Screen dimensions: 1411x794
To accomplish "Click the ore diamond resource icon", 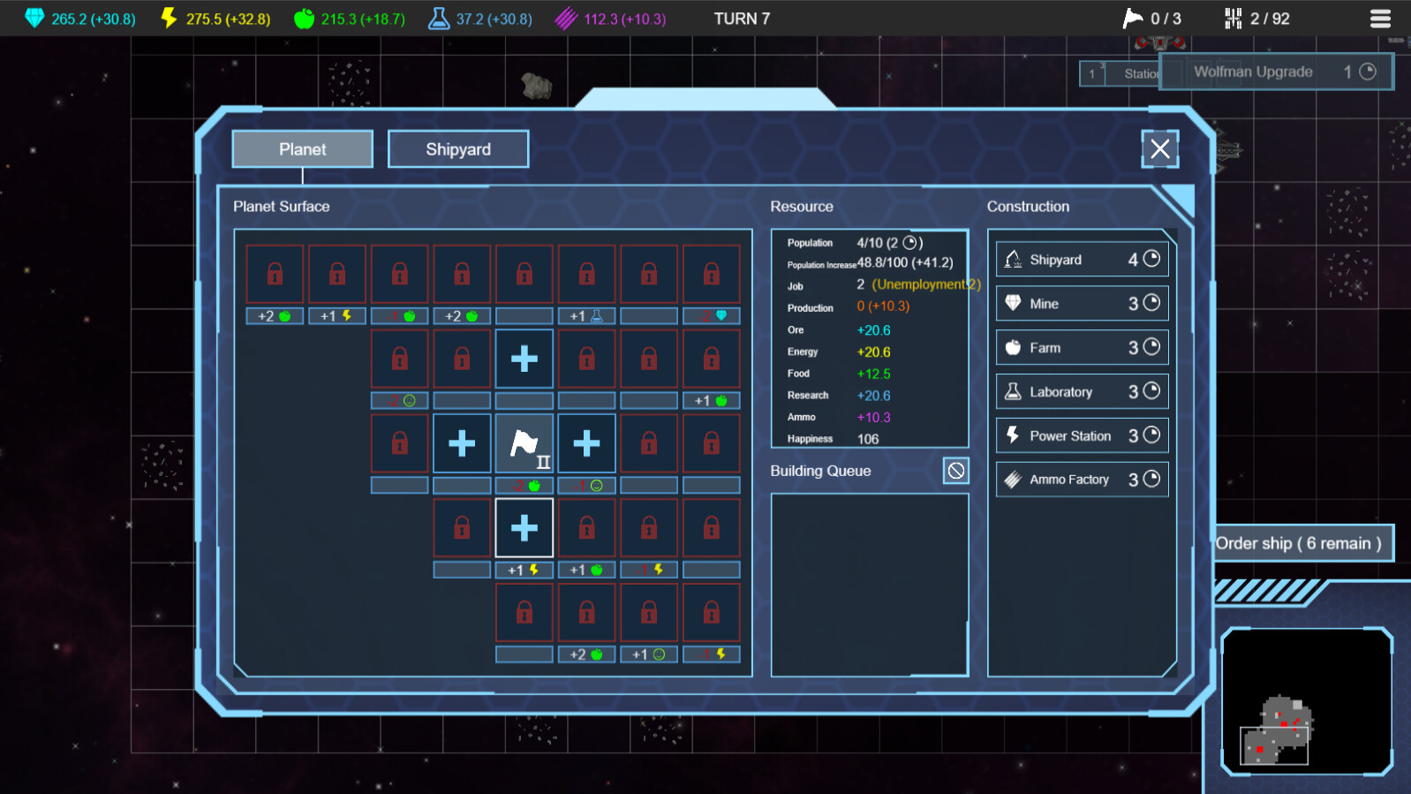I will tap(34, 18).
